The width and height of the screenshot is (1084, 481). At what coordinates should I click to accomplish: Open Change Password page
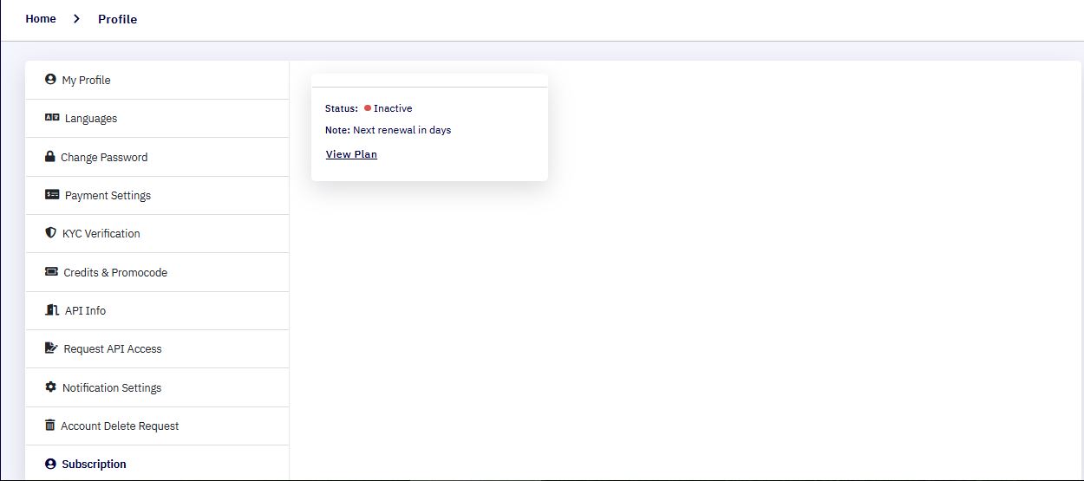[x=157, y=157]
